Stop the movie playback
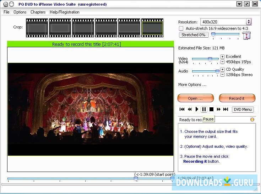The width and height of the screenshot is (261, 194). click(x=211, y=109)
